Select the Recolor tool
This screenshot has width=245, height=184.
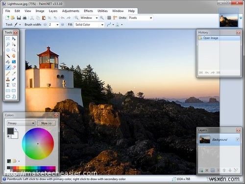[14, 79]
